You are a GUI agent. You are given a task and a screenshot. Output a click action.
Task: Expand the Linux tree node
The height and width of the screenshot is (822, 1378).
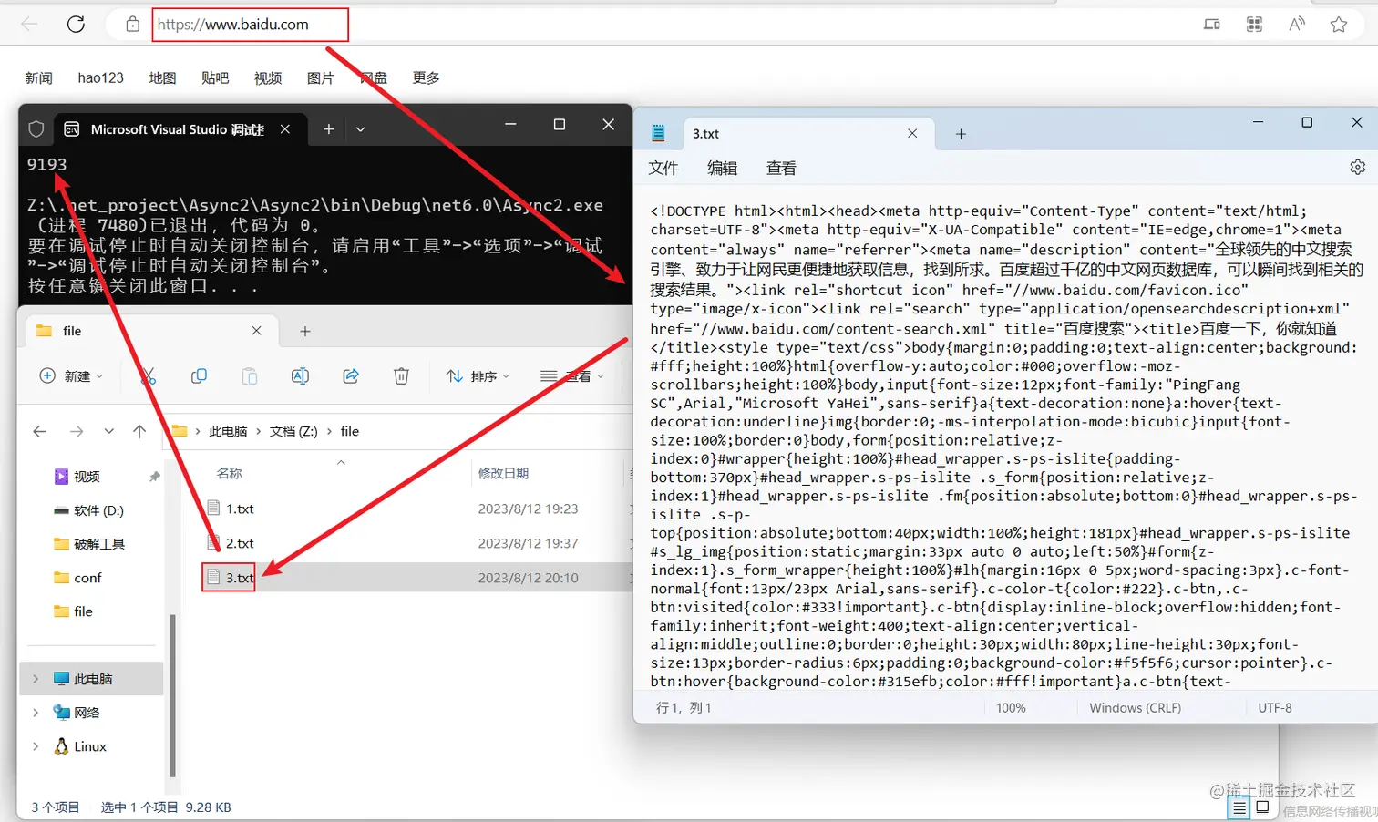click(x=36, y=746)
